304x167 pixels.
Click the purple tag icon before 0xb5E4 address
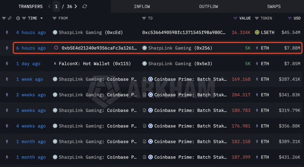point(56,48)
